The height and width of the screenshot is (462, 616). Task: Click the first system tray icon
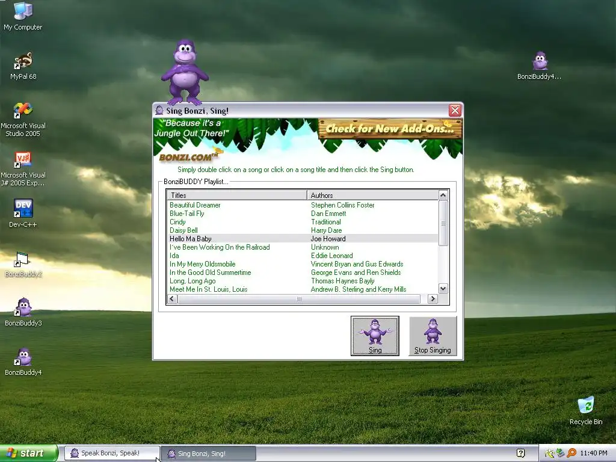549,454
